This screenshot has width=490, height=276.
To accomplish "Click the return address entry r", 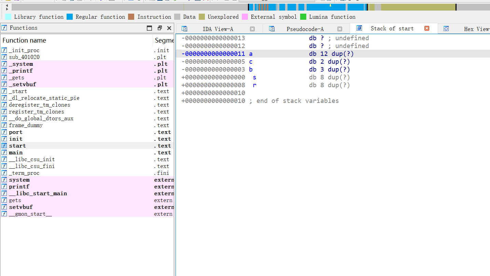I will click(x=254, y=85).
